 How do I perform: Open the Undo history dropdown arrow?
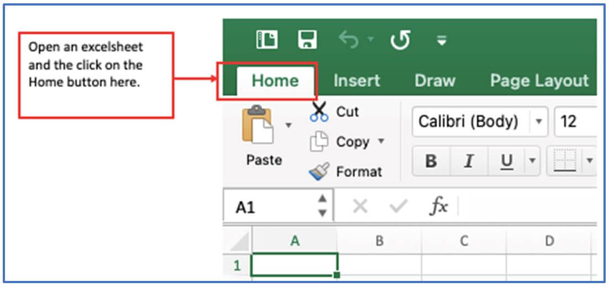371,39
